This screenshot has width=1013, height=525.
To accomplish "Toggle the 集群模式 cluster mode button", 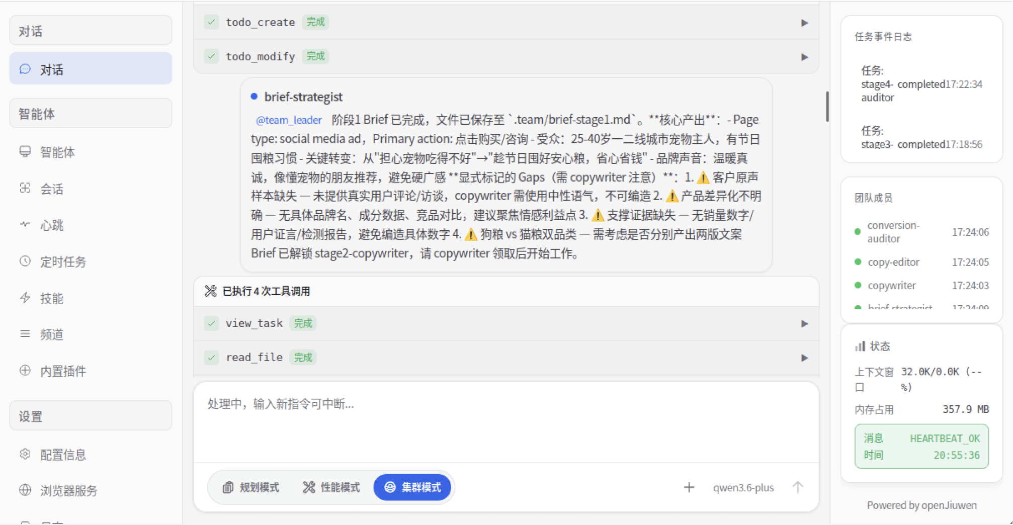I will [x=412, y=487].
